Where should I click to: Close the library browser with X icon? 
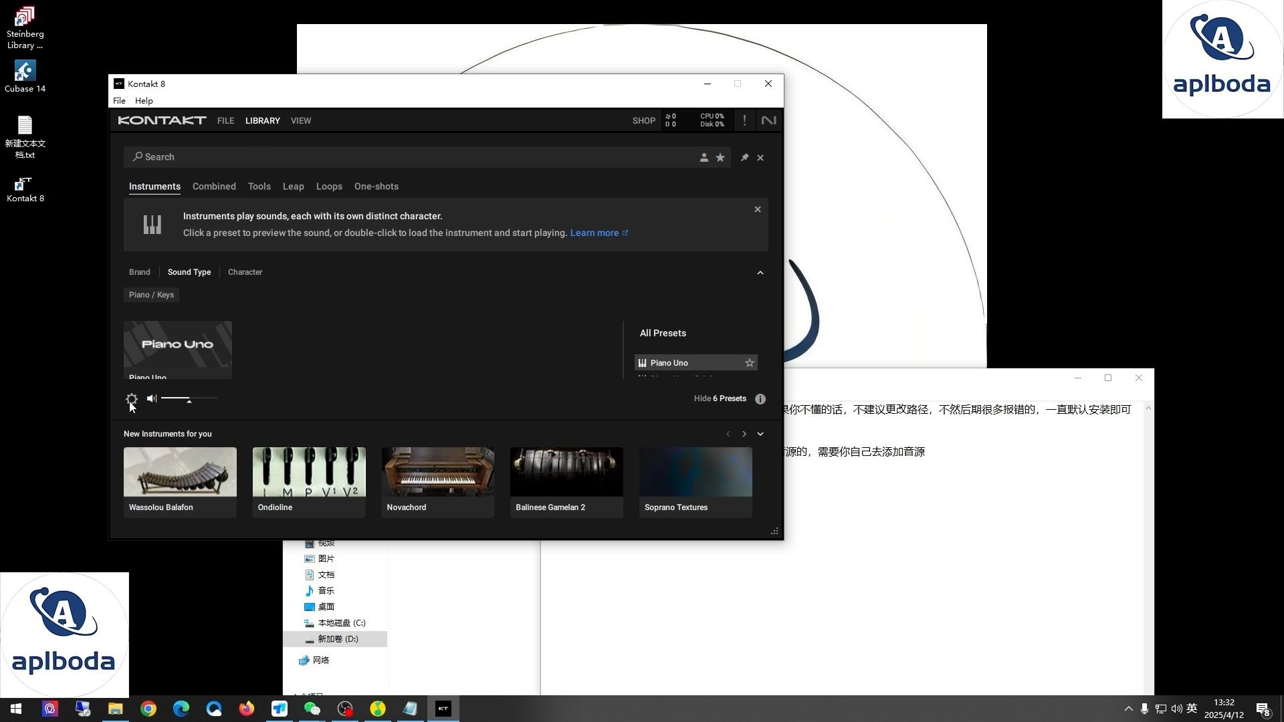tap(760, 158)
